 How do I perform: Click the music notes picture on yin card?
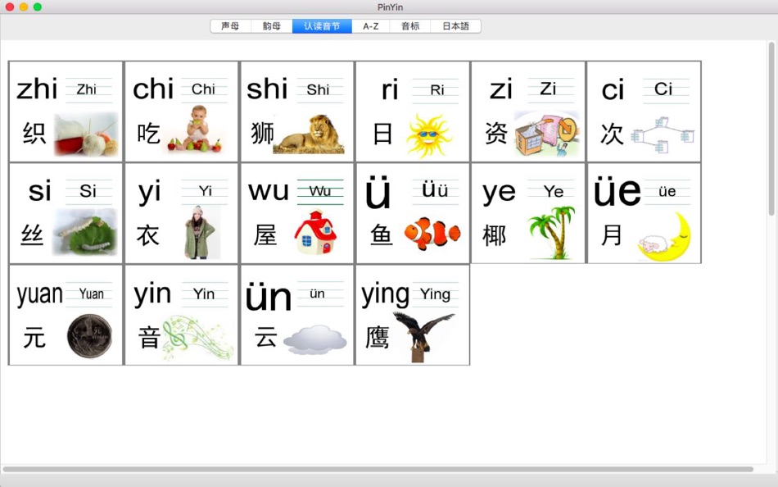[x=197, y=338]
